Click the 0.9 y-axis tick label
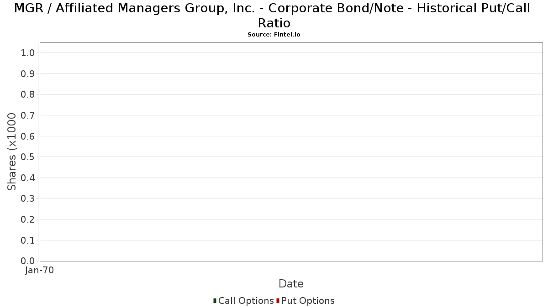 [x=28, y=74]
